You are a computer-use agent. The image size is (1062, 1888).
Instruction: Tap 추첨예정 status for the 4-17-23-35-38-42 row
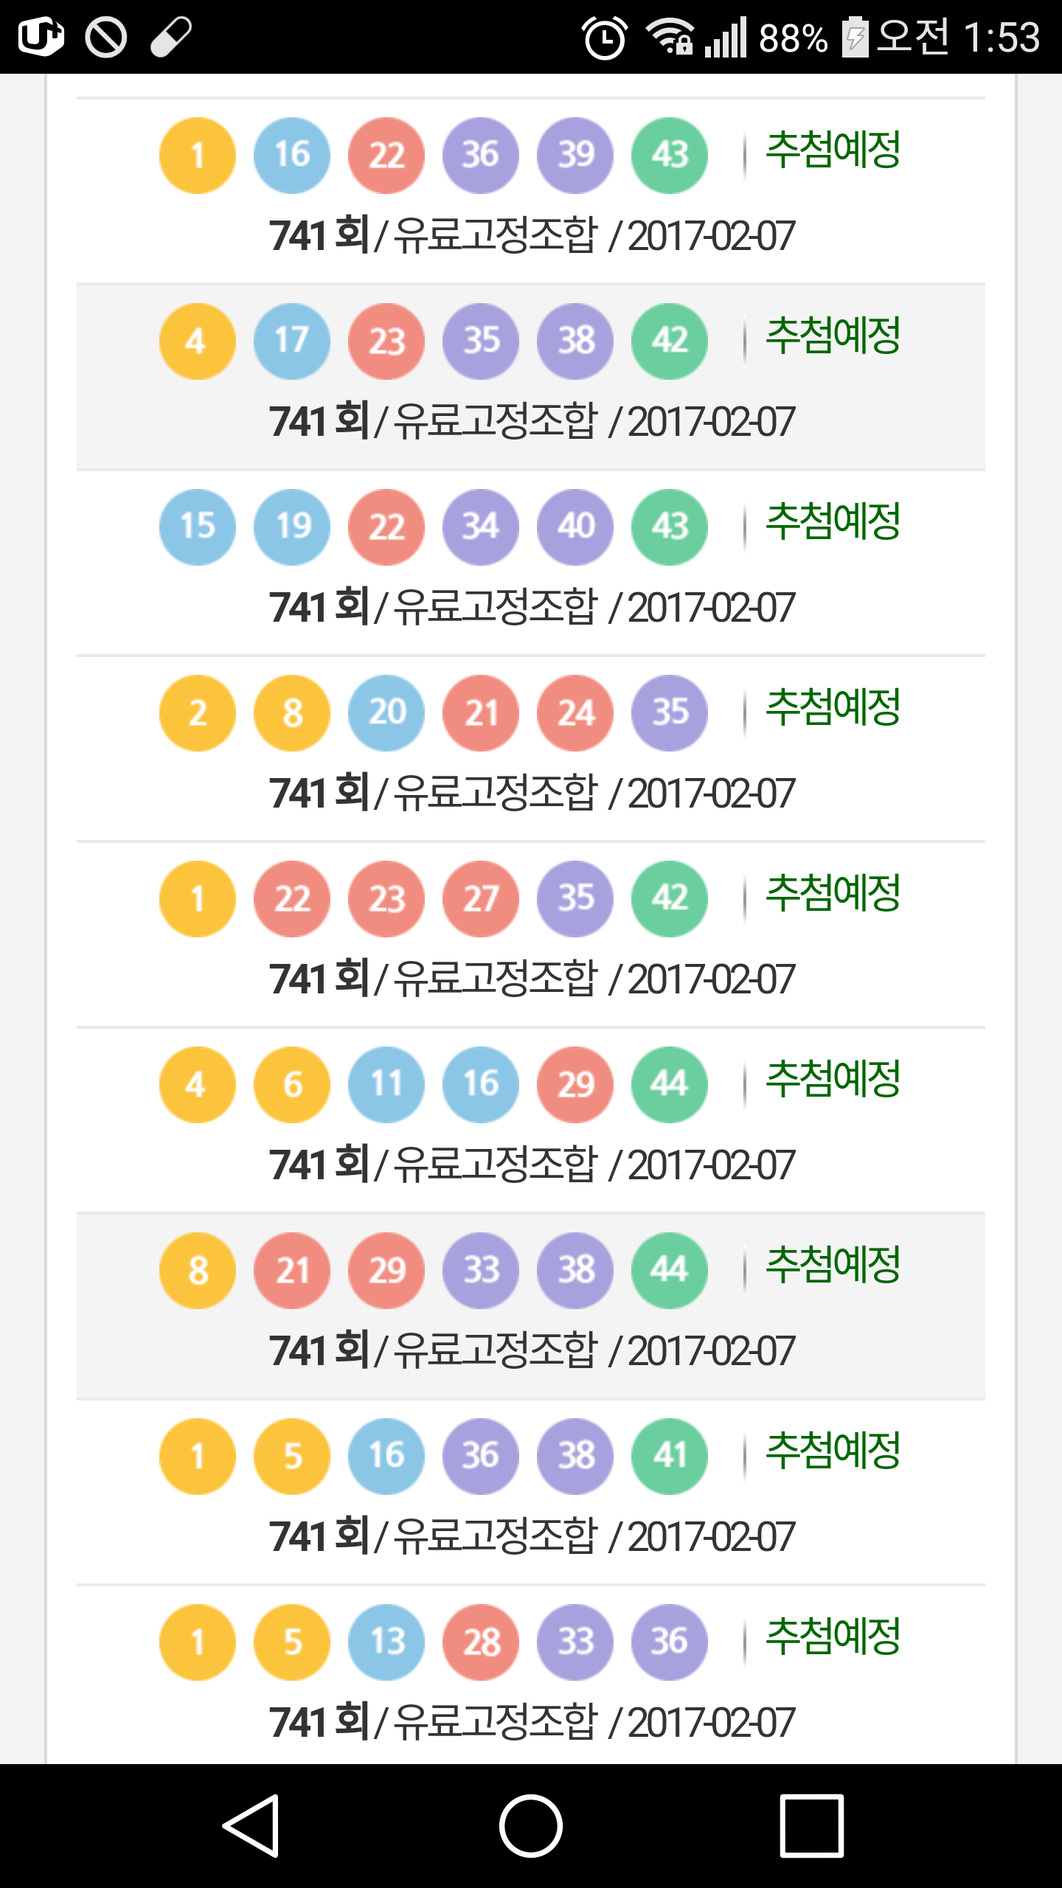pyautogui.click(x=833, y=336)
